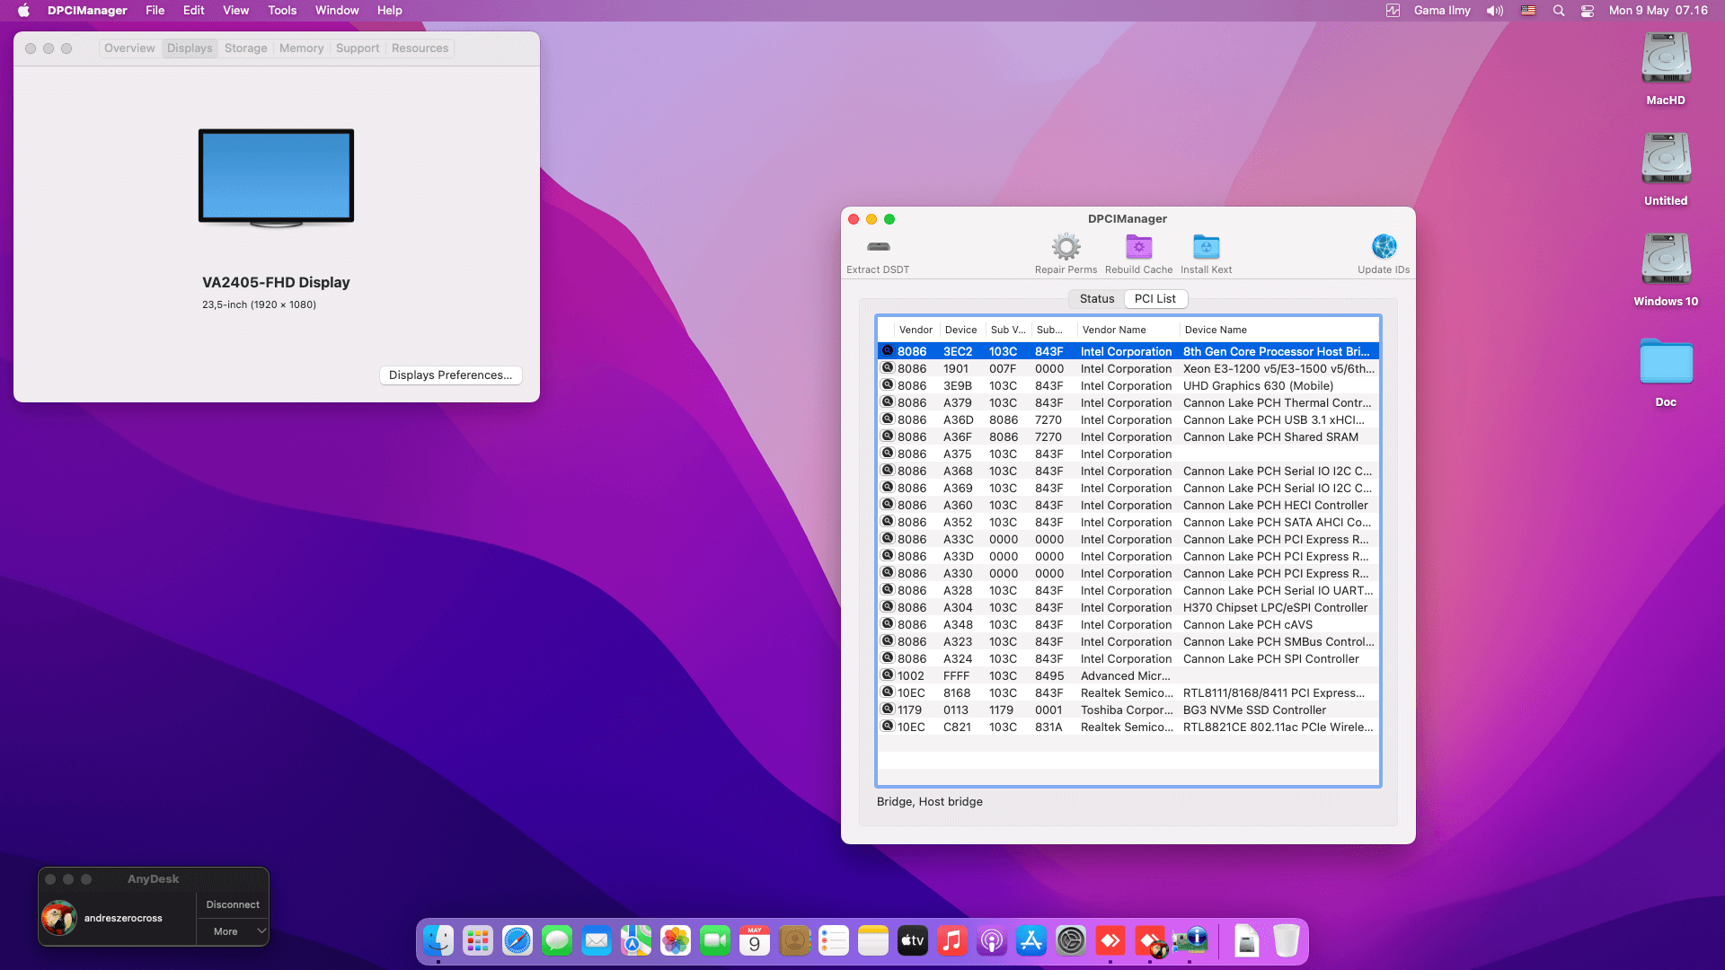
Task: Switch to Overview tab in system info window
Action: click(129, 48)
